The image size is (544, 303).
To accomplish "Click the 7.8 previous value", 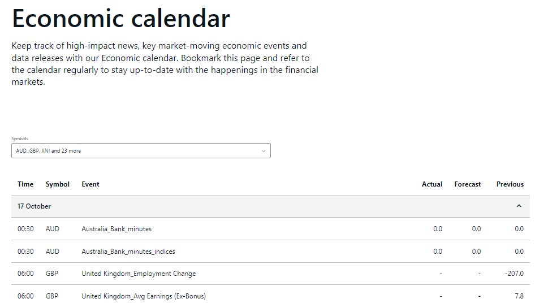I will (519, 296).
